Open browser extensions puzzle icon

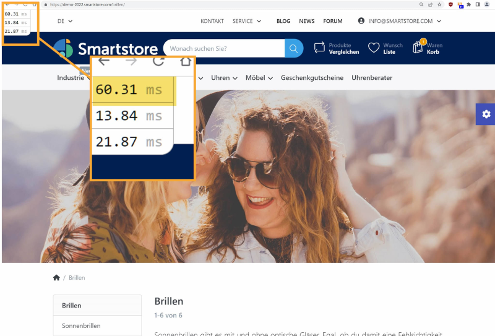[x=470, y=4]
